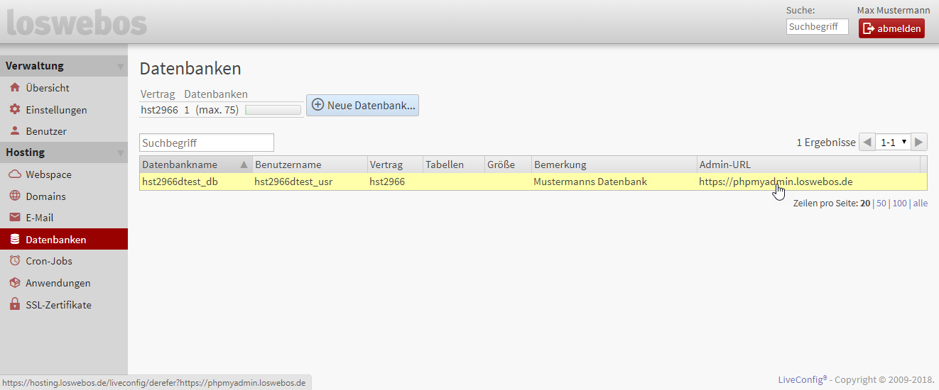Log out with the abmelden button
Screen dimensions: 939x390
pyautogui.click(x=891, y=28)
